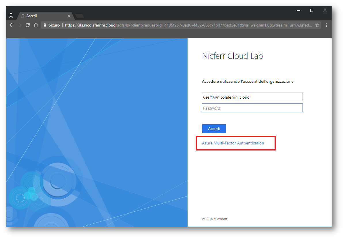Focus the Password field
344x239 pixels.
point(252,108)
